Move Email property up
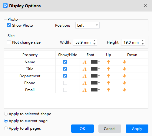The width and height of the screenshot is (152, 136). point(109,90)
